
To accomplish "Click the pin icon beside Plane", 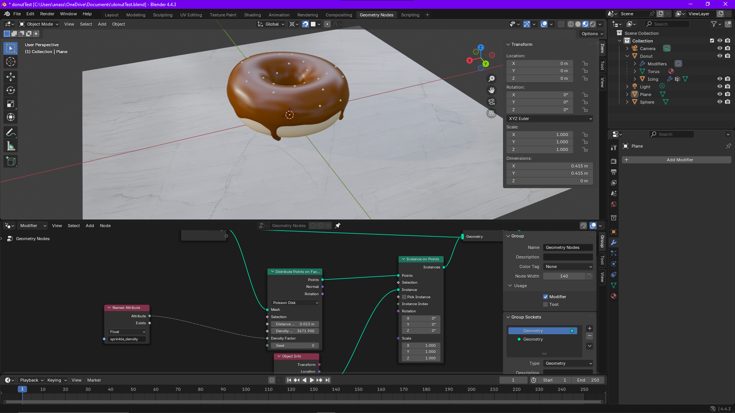I will tap(728, 146).
